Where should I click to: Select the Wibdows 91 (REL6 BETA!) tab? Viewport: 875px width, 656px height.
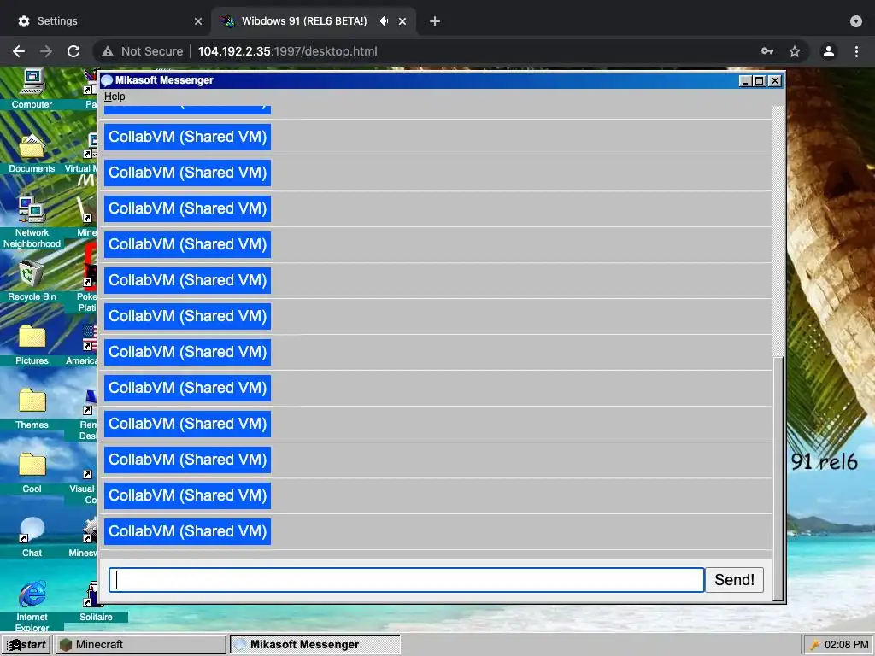point(304,21)
